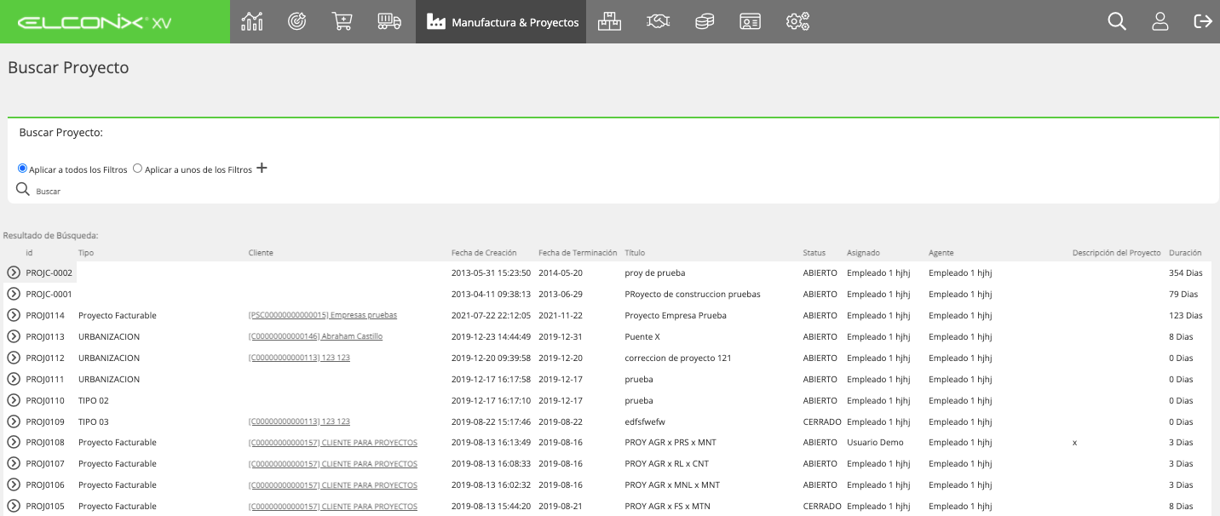Expand project row PROJ0109
Viewport: 1220px width, 516px height.
click(14, 421)
